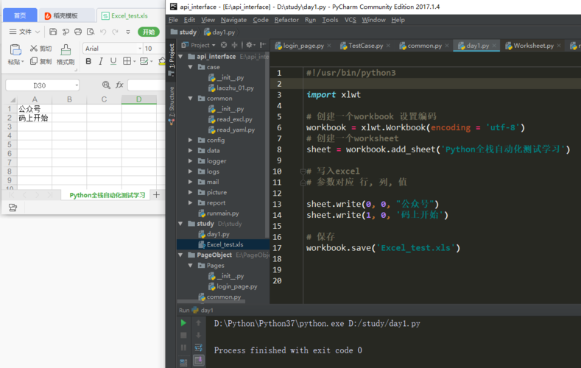
Task: Click the save icon in WPS toolbar
Action: [53, 32]
